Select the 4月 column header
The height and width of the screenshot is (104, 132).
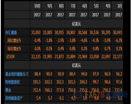pyautogui.click(x=108, y=6)
